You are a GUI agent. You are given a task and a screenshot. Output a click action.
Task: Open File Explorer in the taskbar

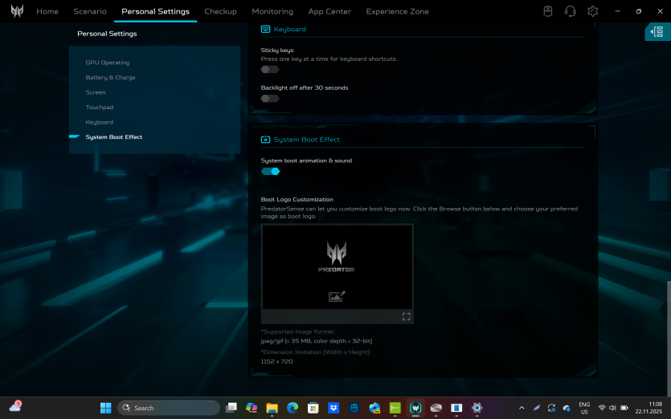(x=272, y=408)
